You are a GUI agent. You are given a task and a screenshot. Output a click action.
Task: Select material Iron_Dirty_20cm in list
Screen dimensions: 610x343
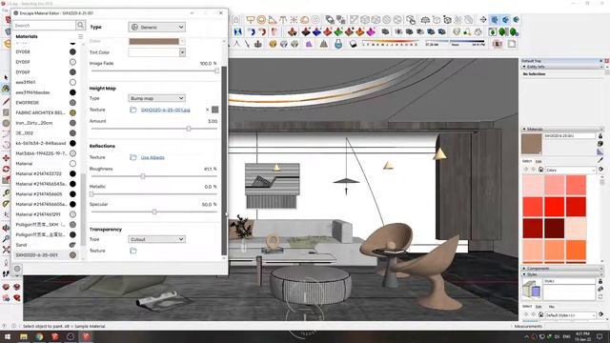tap(45, 123)
